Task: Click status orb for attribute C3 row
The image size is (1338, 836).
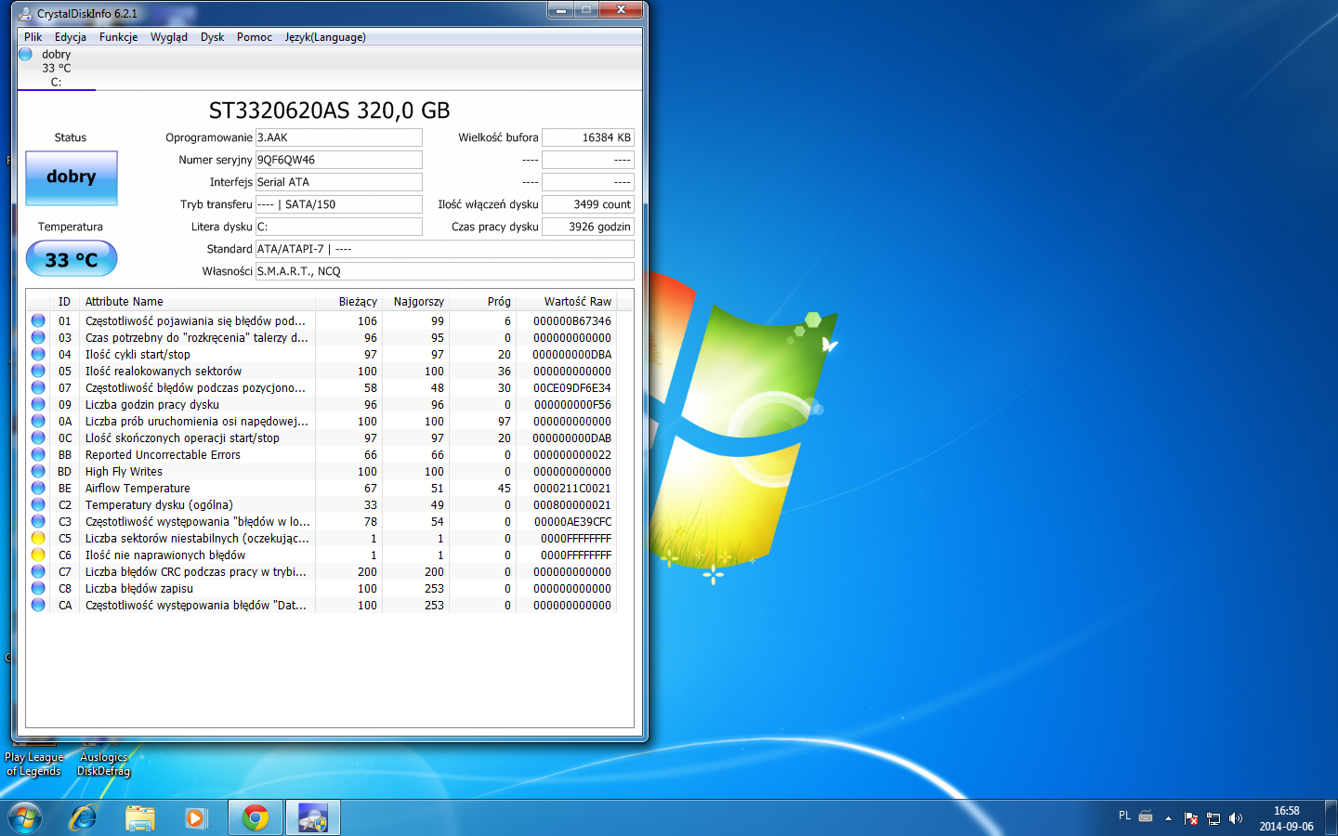Action: (38, 521)
